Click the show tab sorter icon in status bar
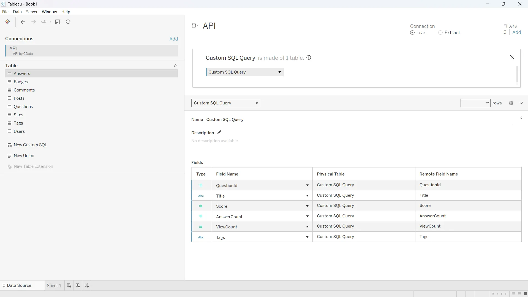Image resolution: width=528 pixels, height=297 pixels. click(513, 294)
